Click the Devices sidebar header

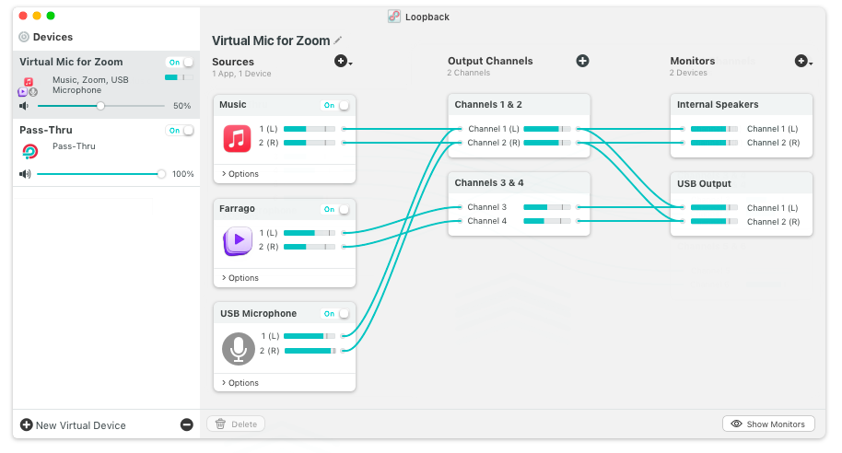(x=53, y=37)
